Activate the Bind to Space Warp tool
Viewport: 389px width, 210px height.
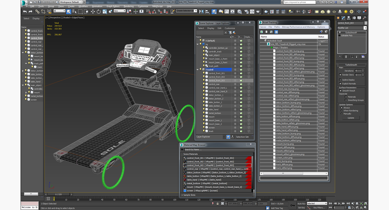click(x=49, y=12)
